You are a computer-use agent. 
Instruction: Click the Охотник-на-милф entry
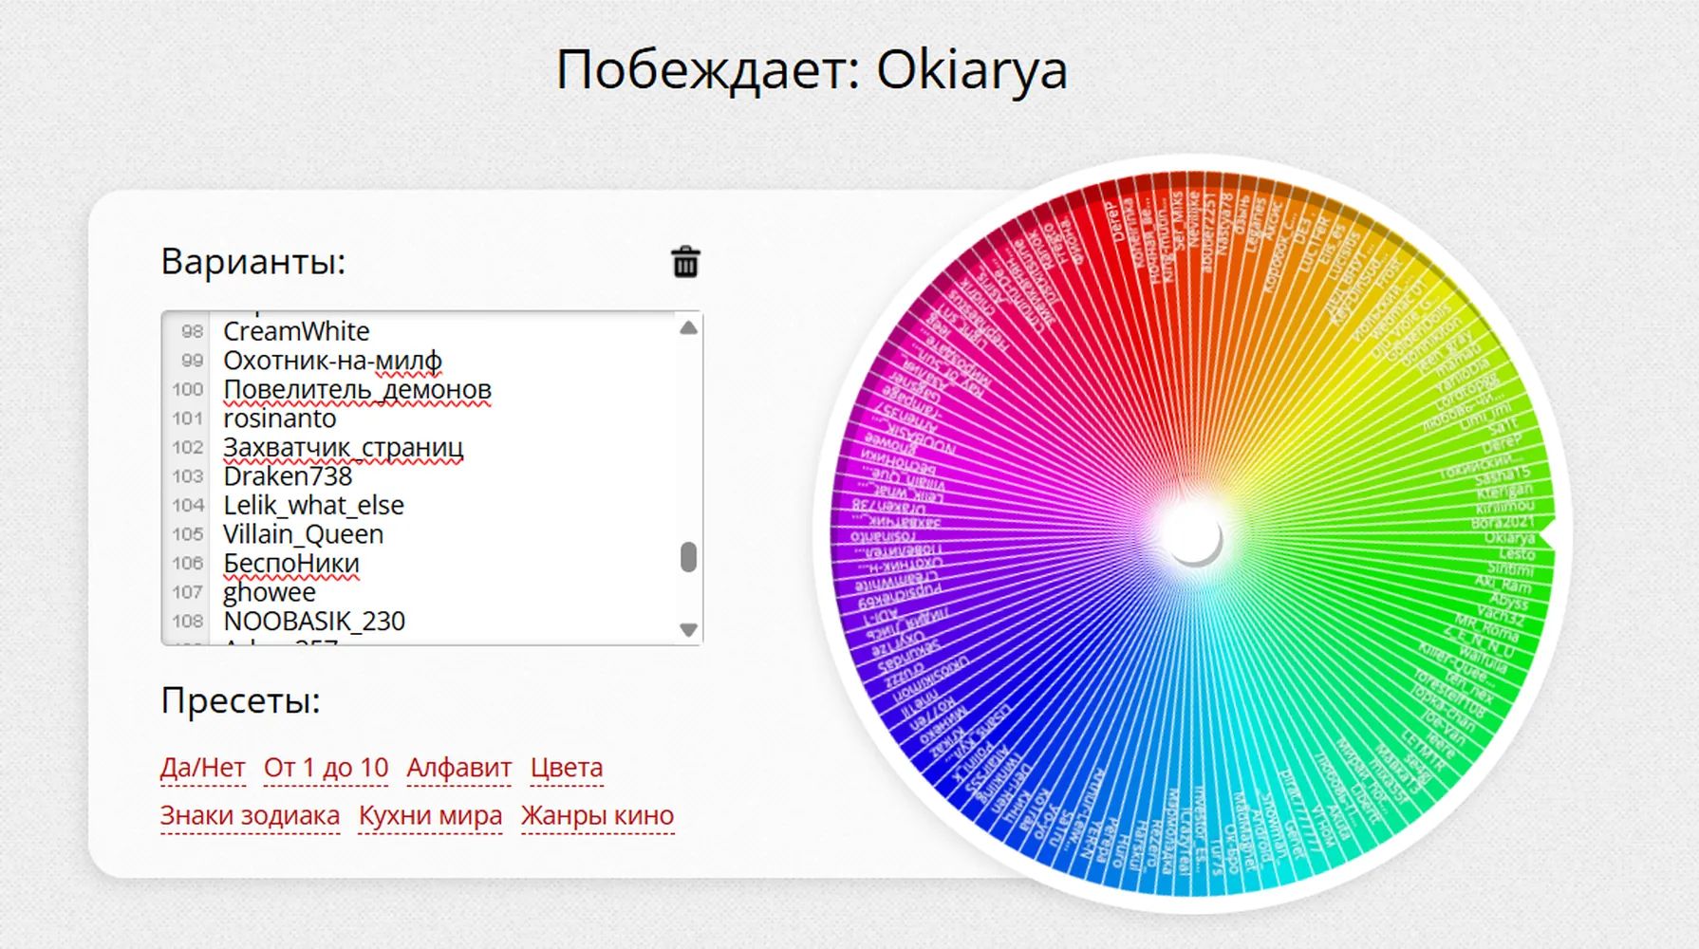pos(332,361)
